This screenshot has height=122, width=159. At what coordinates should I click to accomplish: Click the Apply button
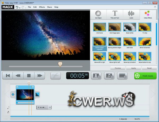[134, 68]
